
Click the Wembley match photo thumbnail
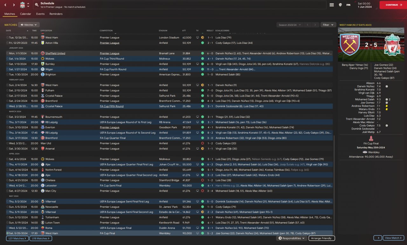(371, 44)
